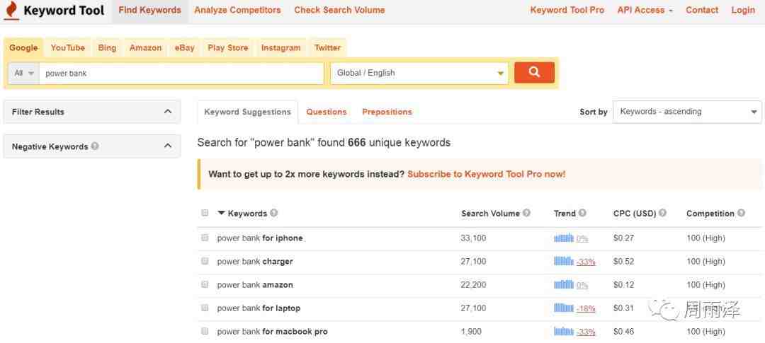This screenshot has width=765, height=343.
Task: Click keyword text power bank amazon
Action: pyautogui.click(x=255, y=285)
